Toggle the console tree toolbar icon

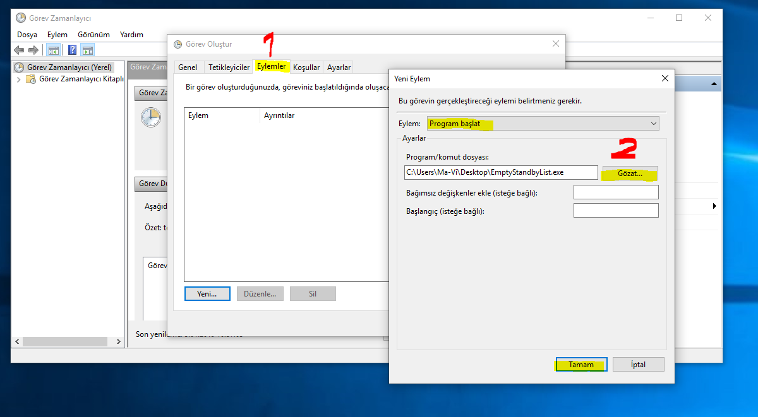pyautogui.click(x=54, y=50)
